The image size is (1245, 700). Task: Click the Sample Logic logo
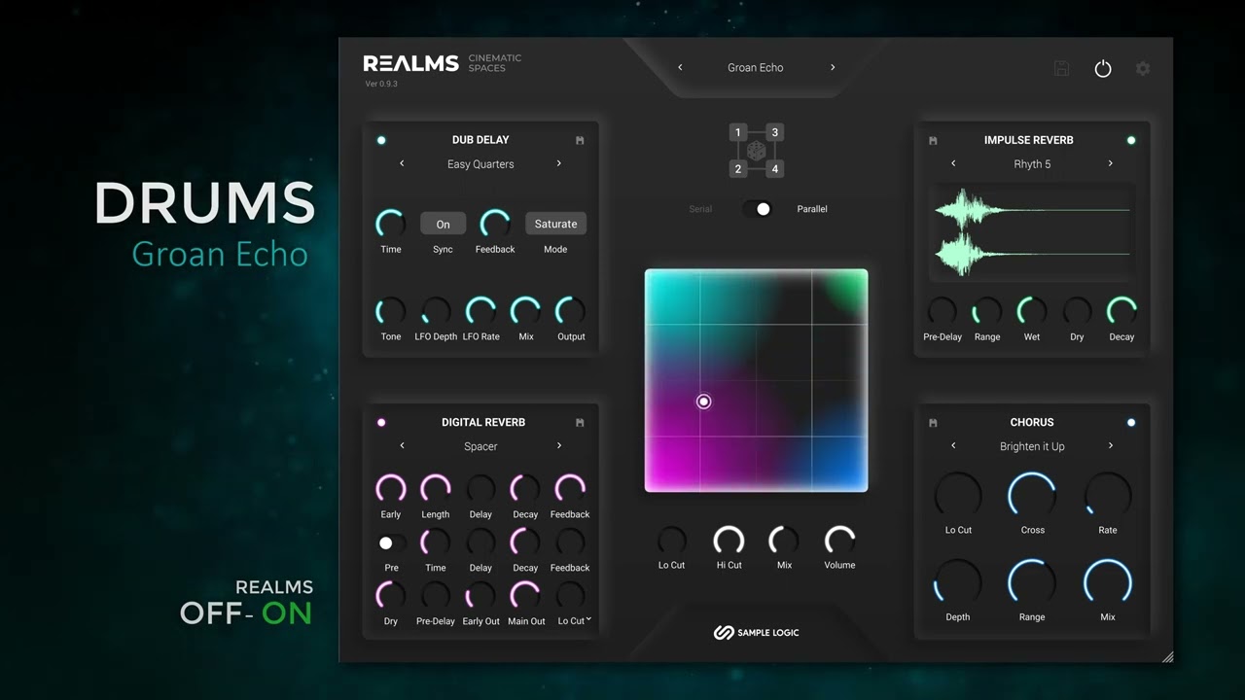point(756,633)
